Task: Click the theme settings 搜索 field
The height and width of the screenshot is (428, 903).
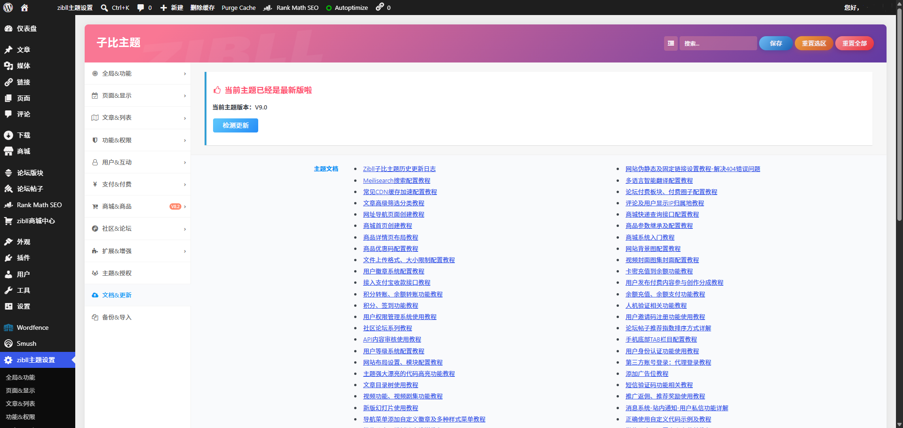Action: pos(718,43)
